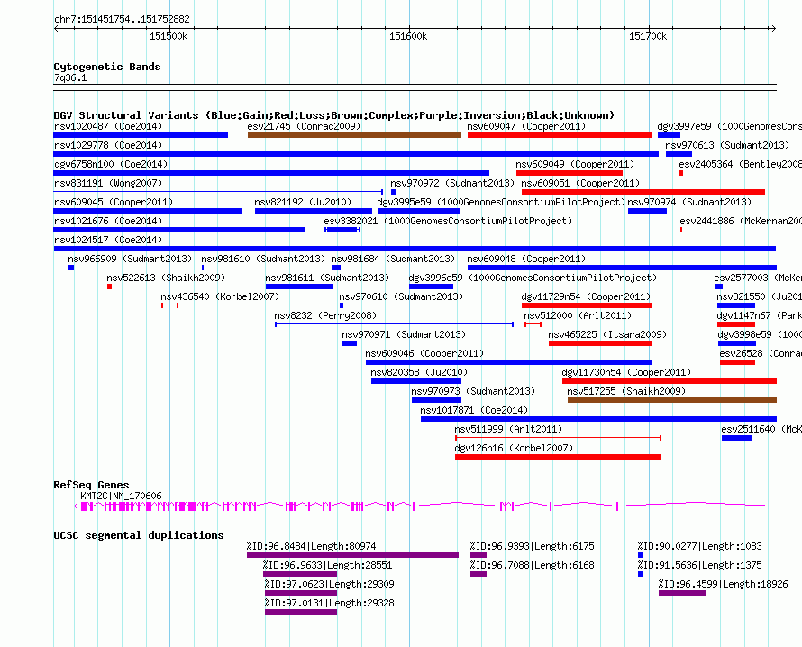The image size is (802, 647).
Task: Open nsv511999 (Arlt2011) label
Action: click(x=508, y=429)
